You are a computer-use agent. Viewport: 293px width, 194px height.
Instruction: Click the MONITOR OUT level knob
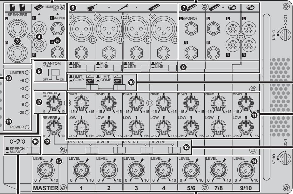click(54, 103)
